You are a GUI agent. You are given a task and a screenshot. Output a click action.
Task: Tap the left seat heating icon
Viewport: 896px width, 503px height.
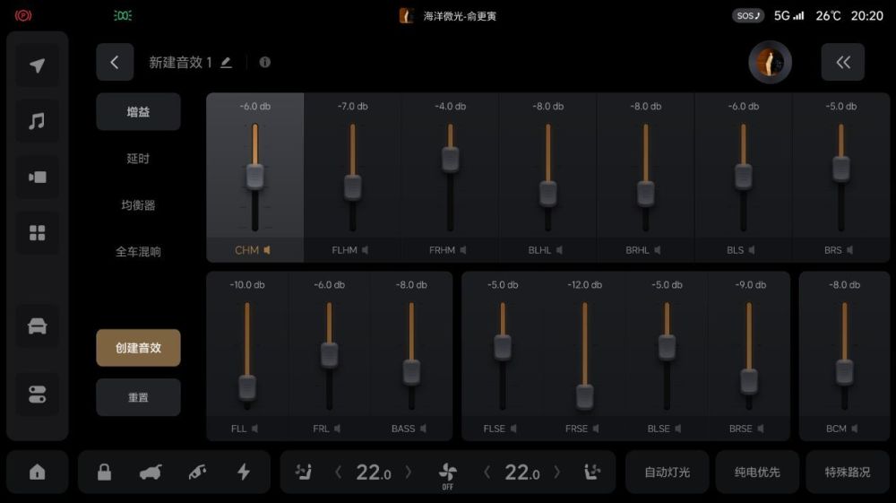point(304,473)
